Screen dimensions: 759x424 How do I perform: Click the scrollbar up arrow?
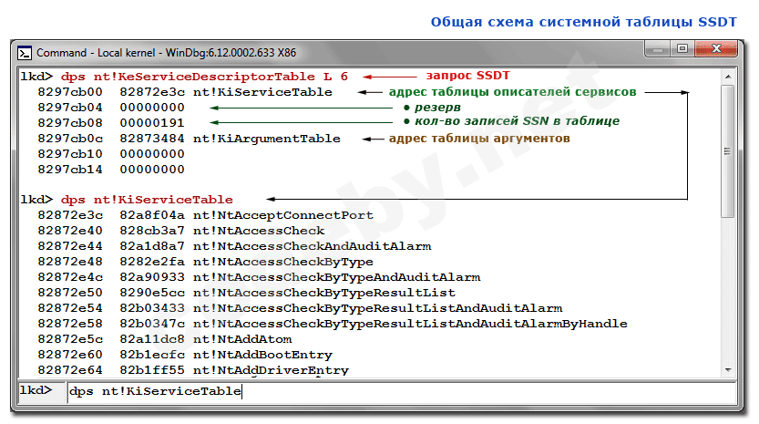(727, 77)
